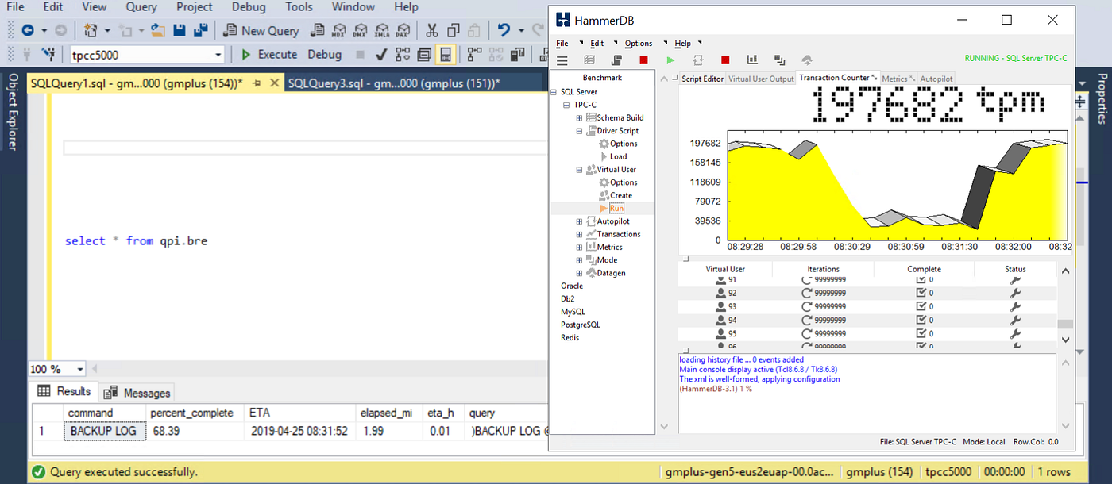This screenshot has width=1112, height=484.
Task: Collapse the Virtual User tree node
Action: tap(578, 169)
